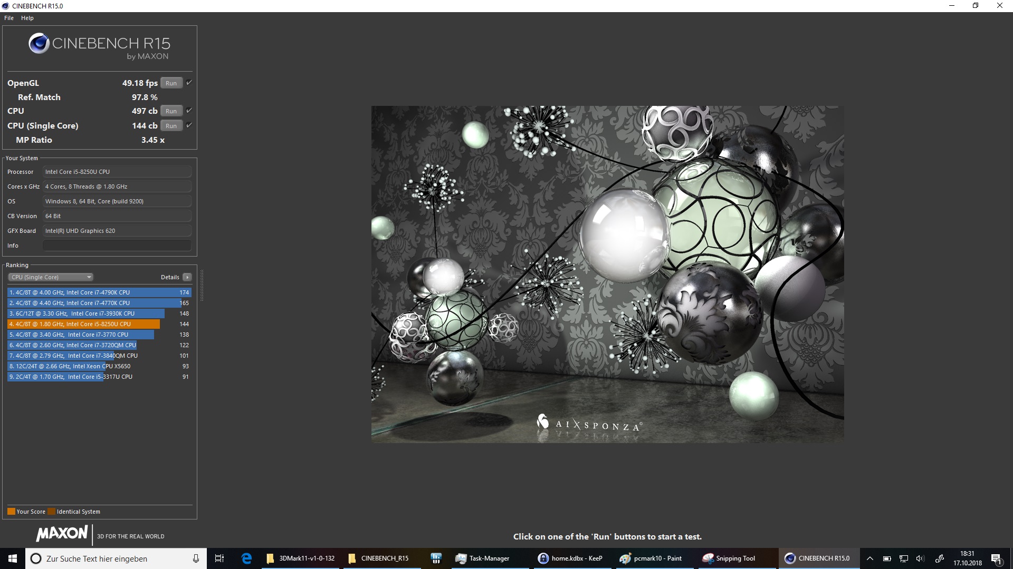Run the OpenGL benchmark

click(171, 83)
